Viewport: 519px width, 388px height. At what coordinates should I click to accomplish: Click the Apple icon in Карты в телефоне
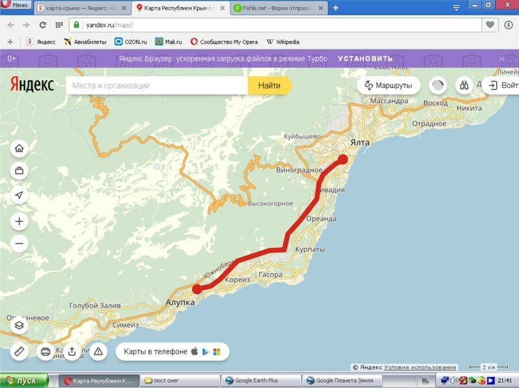tap(195, 351)
